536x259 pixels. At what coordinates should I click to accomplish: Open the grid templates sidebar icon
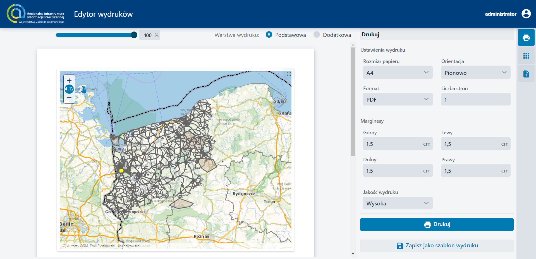(x=526, y=56)
